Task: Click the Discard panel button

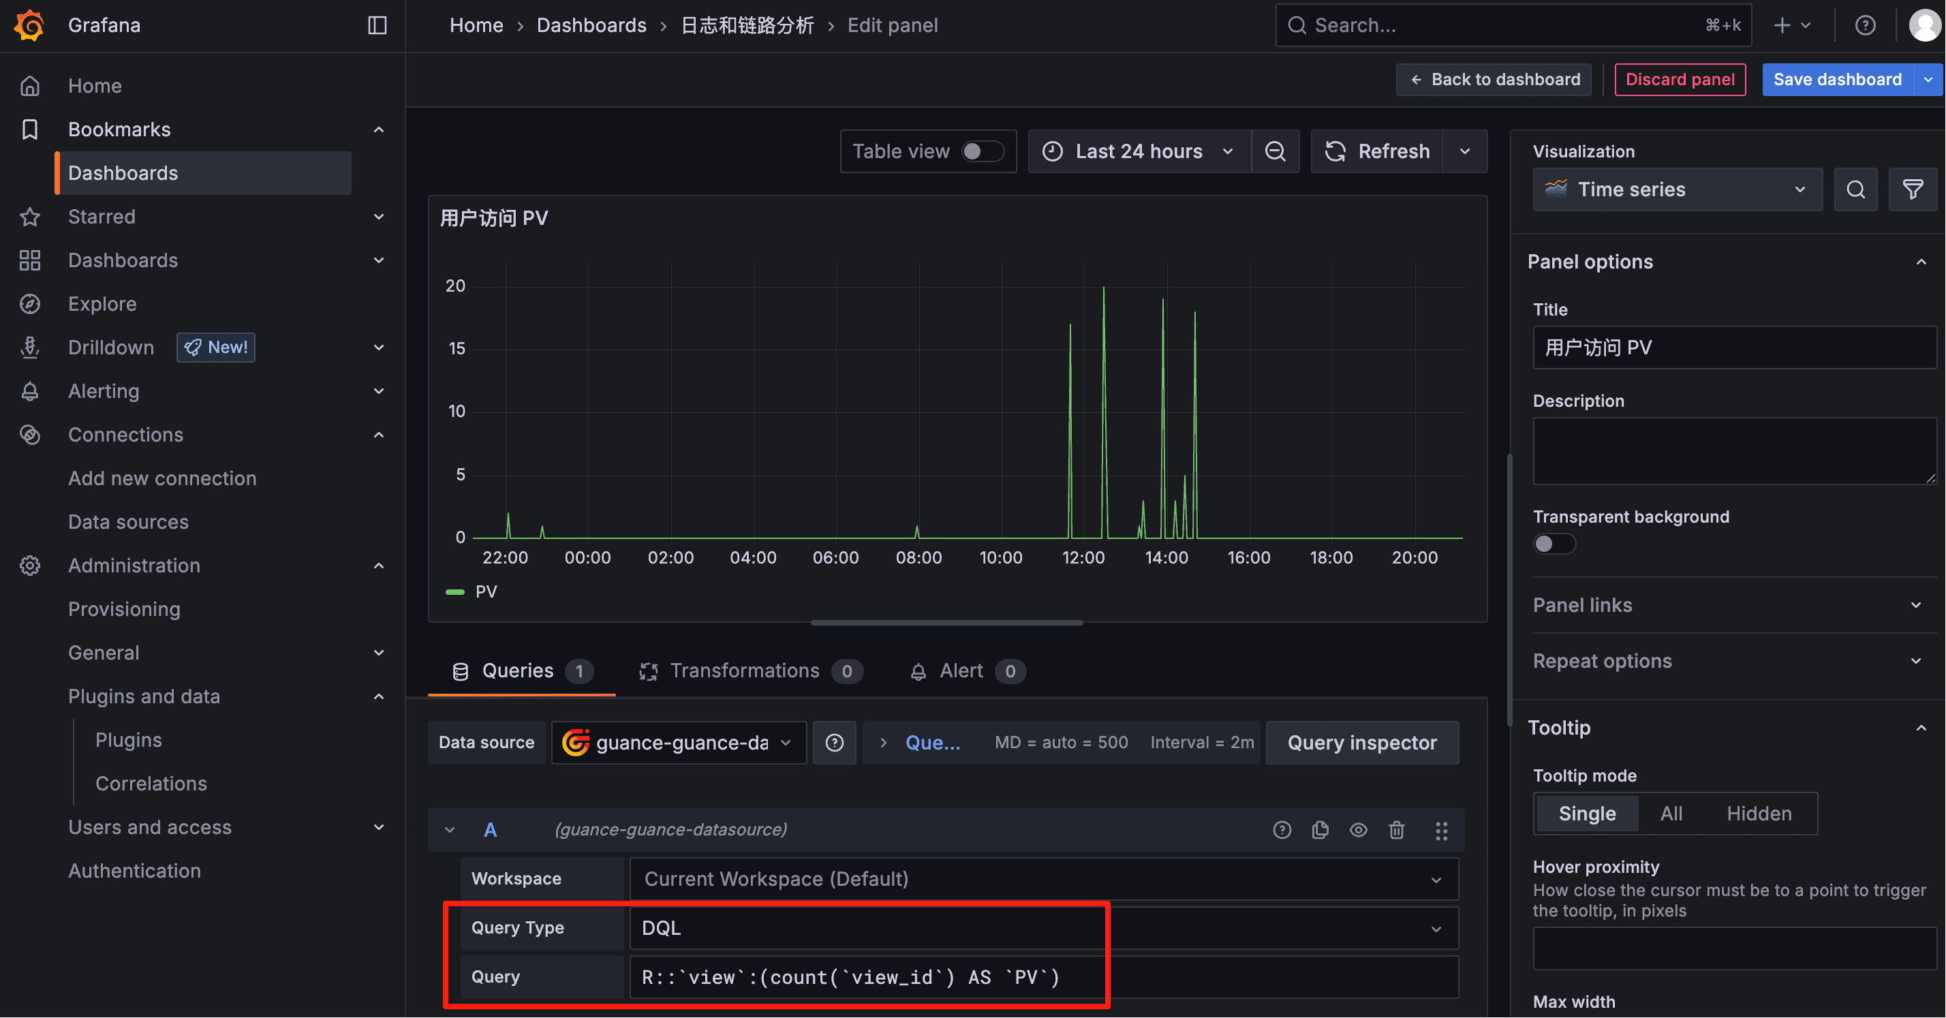Action: tap(1680, 79)
